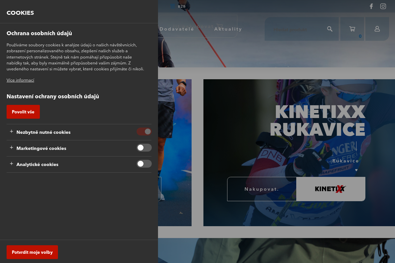The image size is (395, 263).
Task: Click the B2B link icon
Action: coord(173,6)
